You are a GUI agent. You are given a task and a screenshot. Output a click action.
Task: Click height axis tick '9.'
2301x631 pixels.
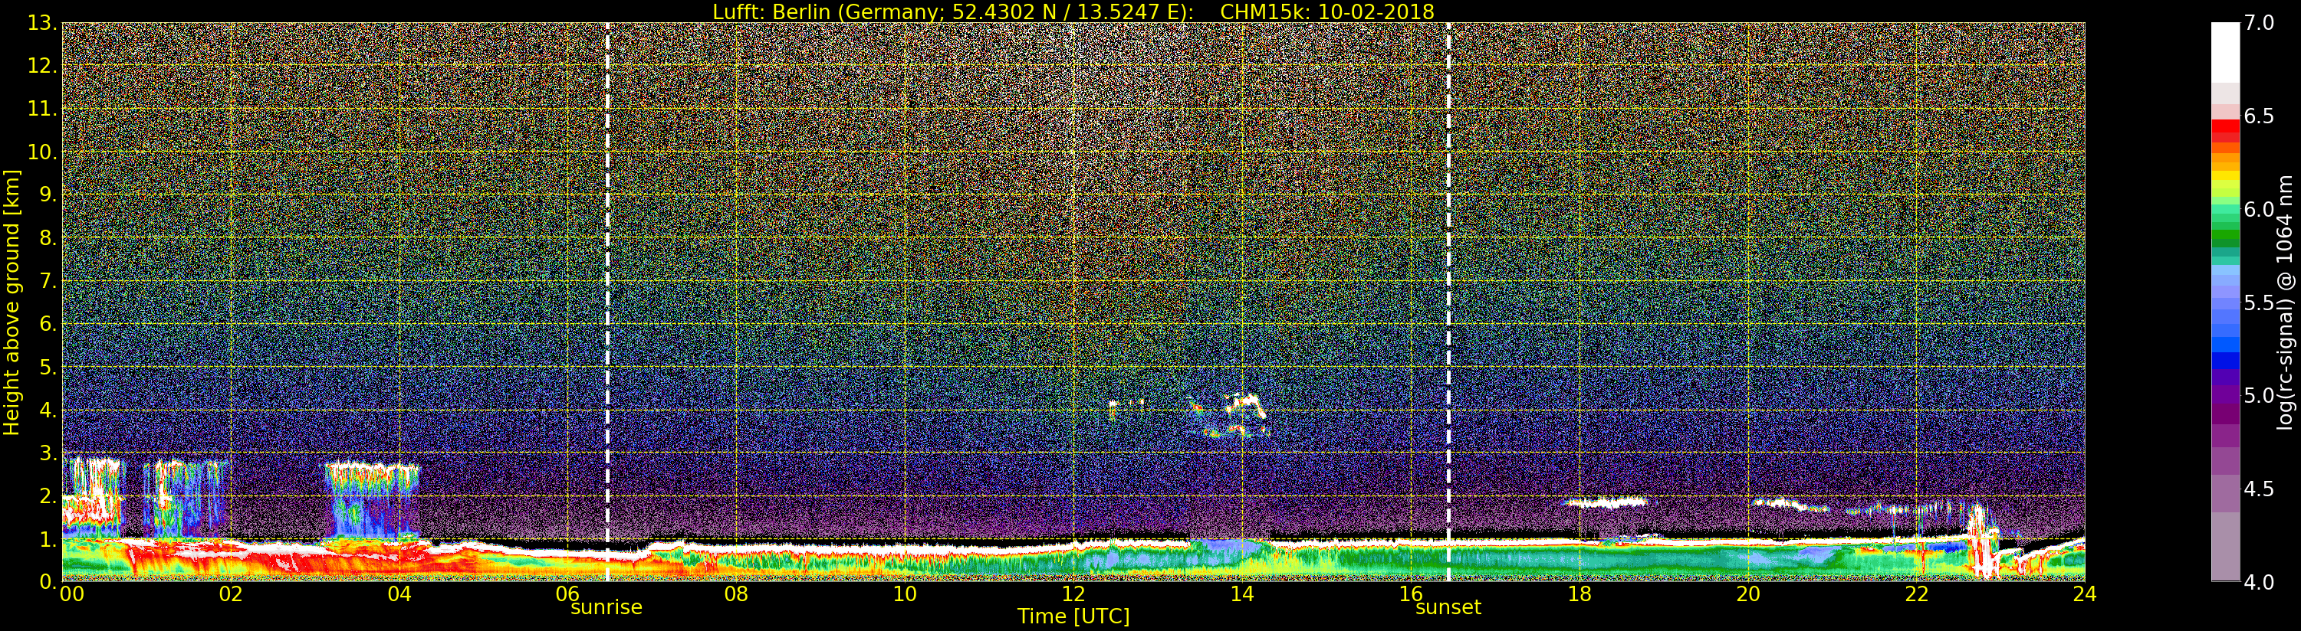click(x=48, y=195)
